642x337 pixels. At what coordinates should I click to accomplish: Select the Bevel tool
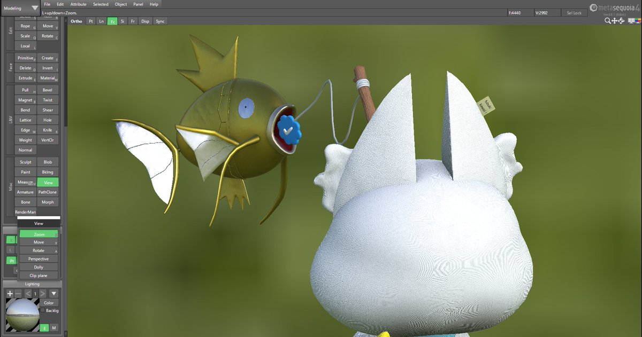click(48, 90)
